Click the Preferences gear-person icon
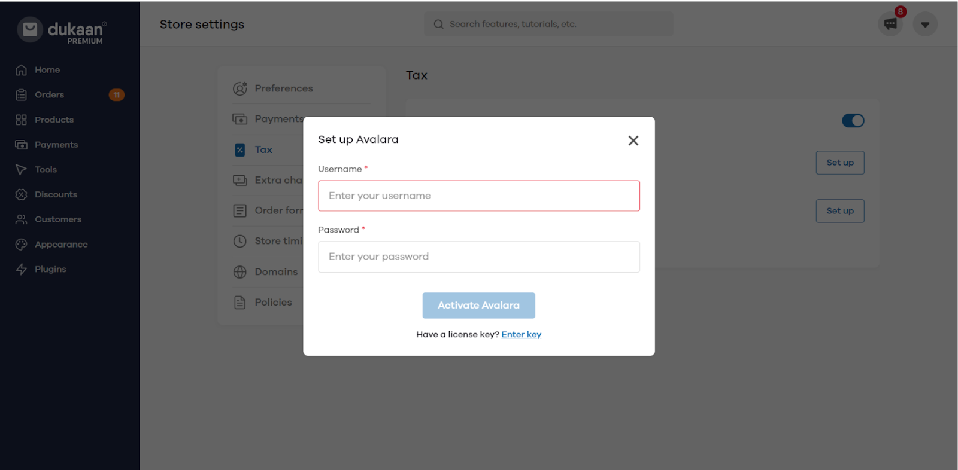958x470 pixels. (240, 88)
